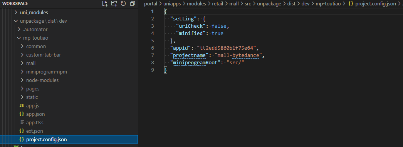Click the New File icon

(x=105, y=3)
